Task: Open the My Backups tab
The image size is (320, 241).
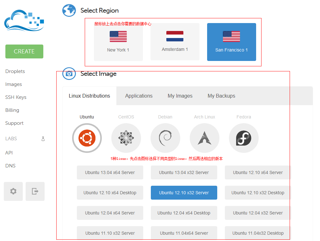Action: click(221, 96)
